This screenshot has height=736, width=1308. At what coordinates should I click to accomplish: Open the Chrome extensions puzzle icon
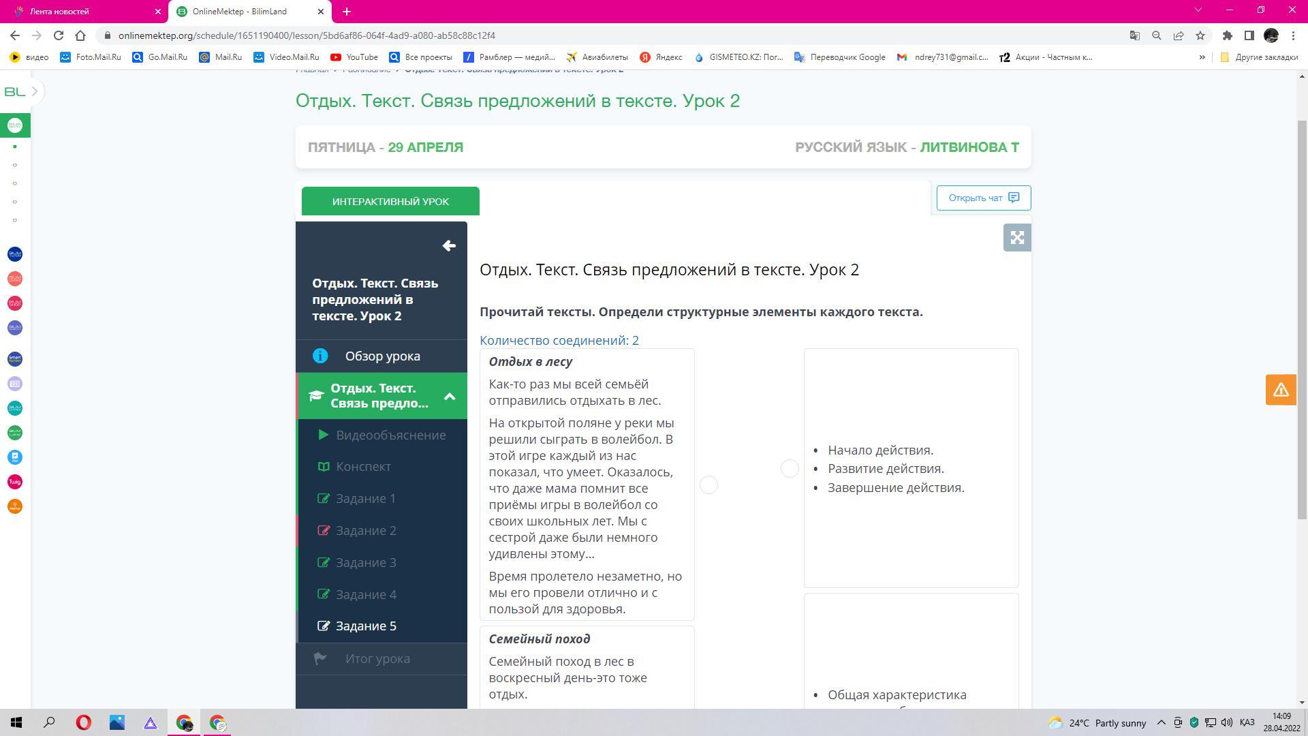[1227, 35]
